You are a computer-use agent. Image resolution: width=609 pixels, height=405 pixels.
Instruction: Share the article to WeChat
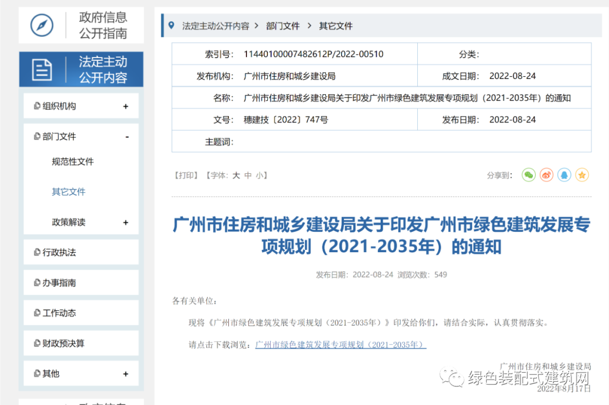coord(528,175)
